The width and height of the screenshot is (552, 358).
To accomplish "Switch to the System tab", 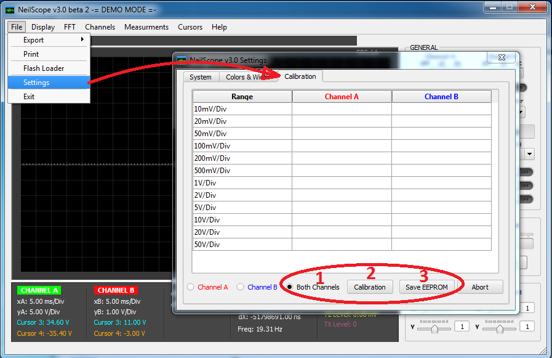I will pyautogui.click(x=201, y=77).
